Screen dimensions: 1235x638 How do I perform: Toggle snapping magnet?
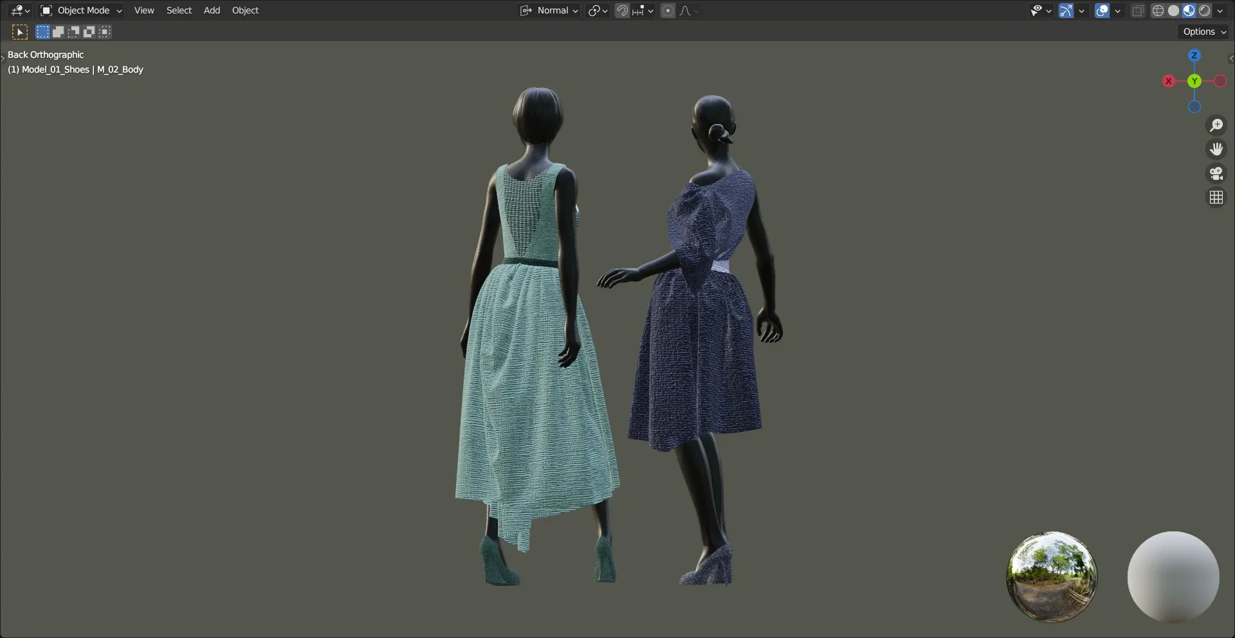[622, 10]
